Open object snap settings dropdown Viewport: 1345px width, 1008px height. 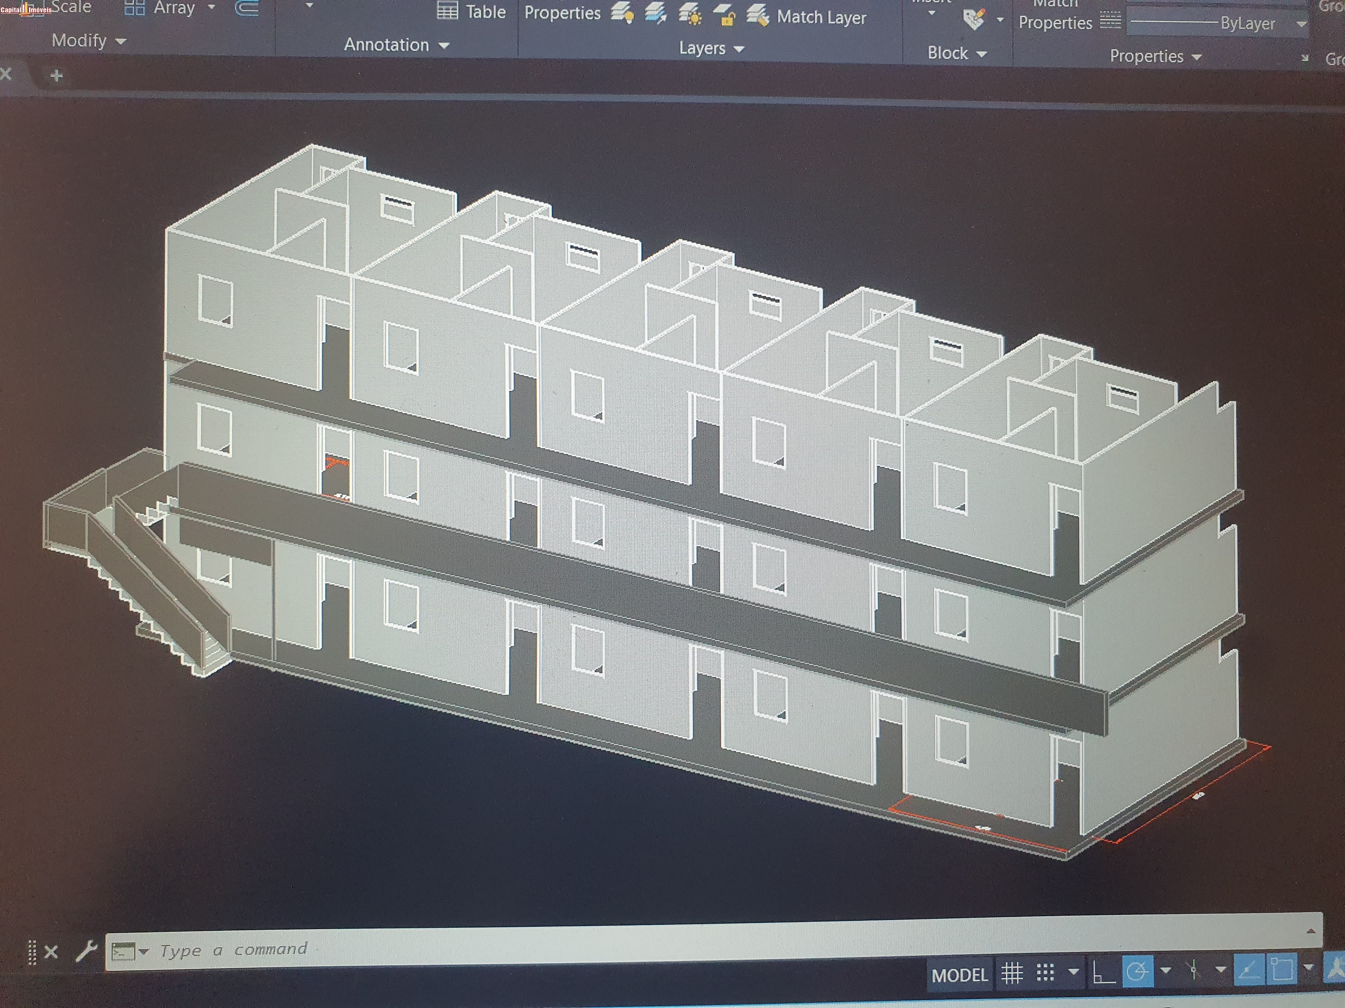click(1309, 967)
